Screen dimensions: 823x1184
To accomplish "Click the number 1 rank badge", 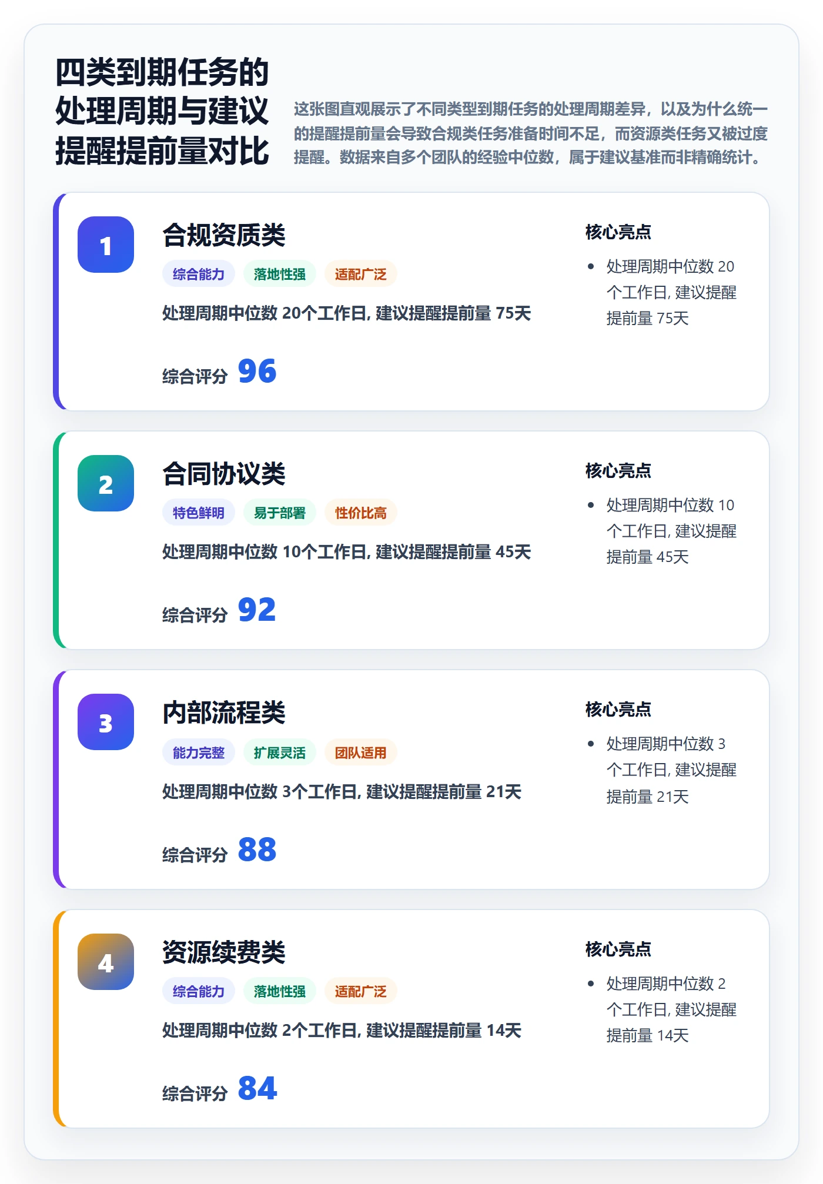I will tap(106, 245).
